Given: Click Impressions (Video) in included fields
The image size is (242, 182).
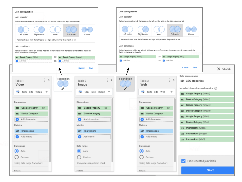Looking at the screenshot, I should [x=207, y=128].
